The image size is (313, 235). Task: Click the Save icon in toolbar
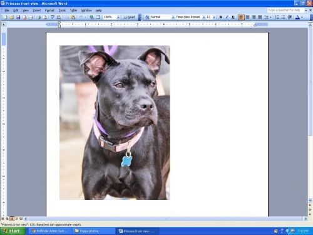pyautogui.click(x=18, y=17)
